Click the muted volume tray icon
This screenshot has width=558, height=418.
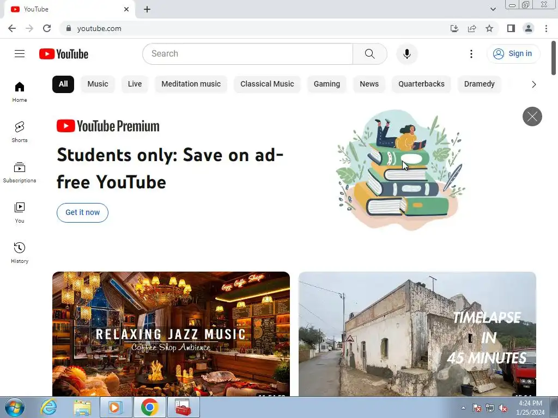(503, 408)
